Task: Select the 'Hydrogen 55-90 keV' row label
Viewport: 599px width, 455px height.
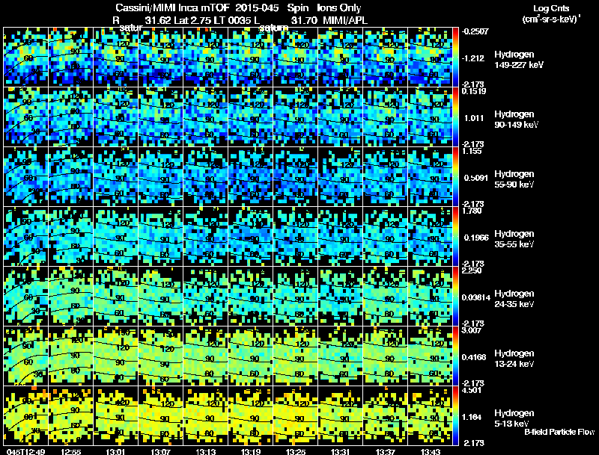Action: (514, 179)
